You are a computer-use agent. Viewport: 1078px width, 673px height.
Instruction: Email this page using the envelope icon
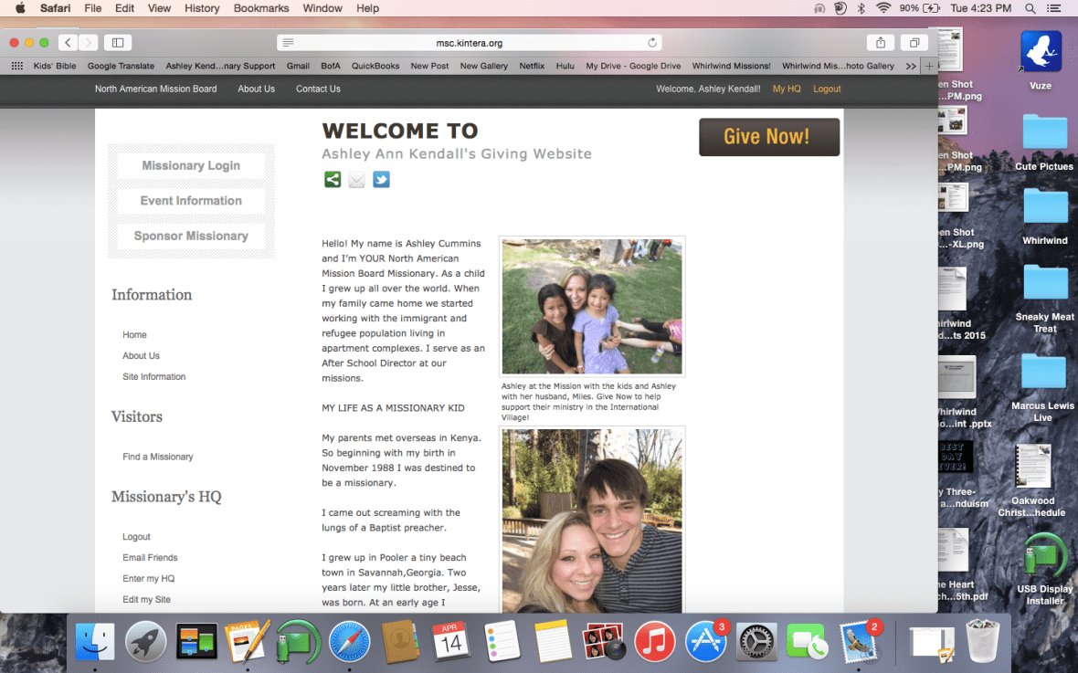tap(356, 179)
